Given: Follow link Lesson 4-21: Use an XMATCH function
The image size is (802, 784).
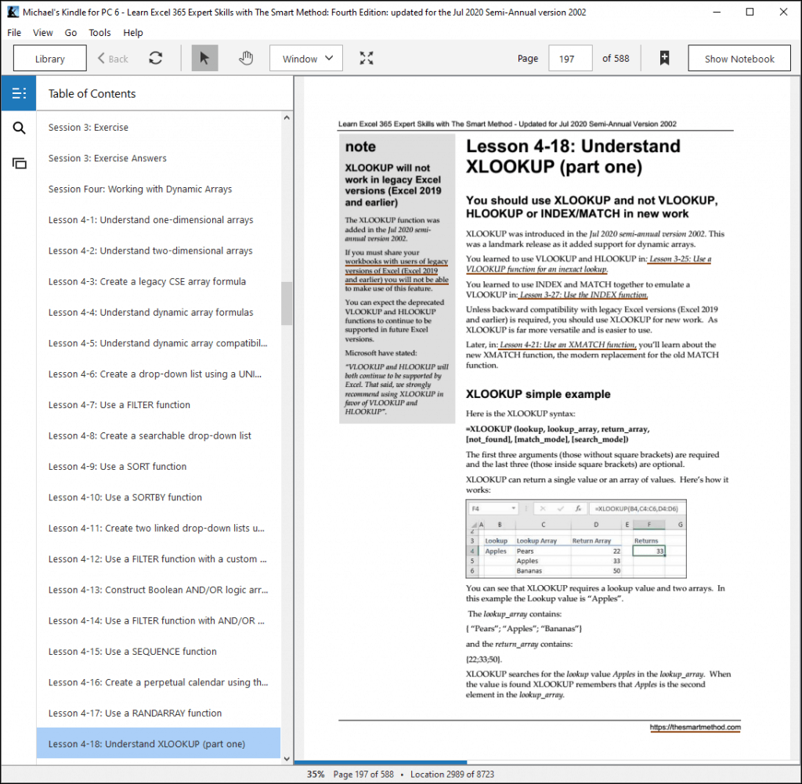Looking at the screenshot, I should [568, 345].
